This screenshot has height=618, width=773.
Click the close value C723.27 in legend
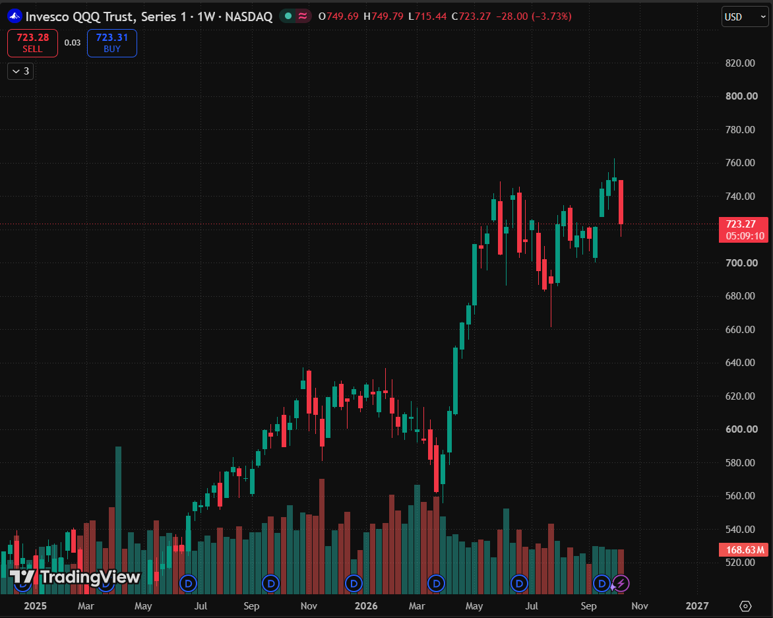pyautogui.click(x=472, y=16)
